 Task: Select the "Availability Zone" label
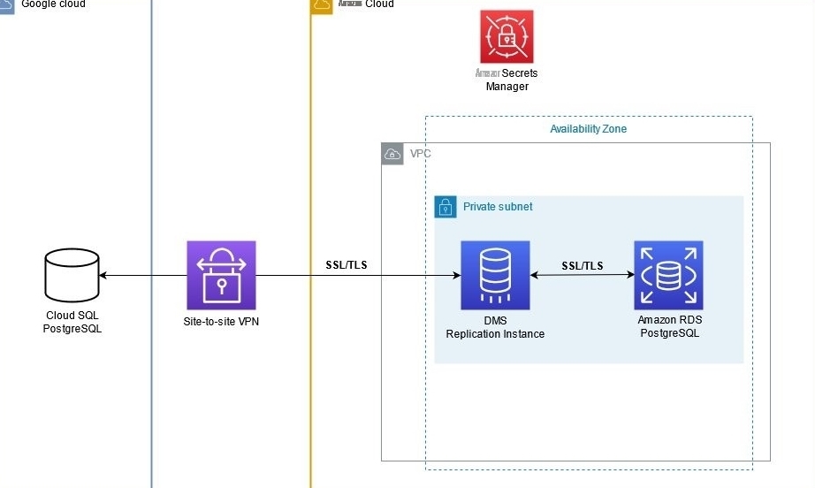[588, 129]
